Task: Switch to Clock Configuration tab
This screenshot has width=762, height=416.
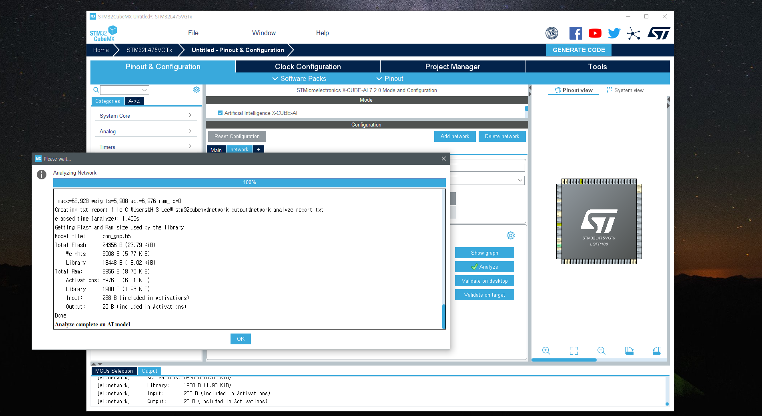Action: tap(308, 66)
